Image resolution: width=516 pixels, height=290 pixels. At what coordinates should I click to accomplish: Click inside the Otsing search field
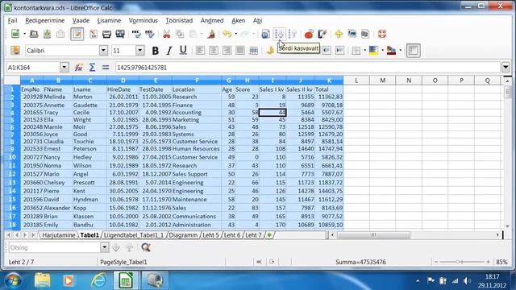click(54, 247)
